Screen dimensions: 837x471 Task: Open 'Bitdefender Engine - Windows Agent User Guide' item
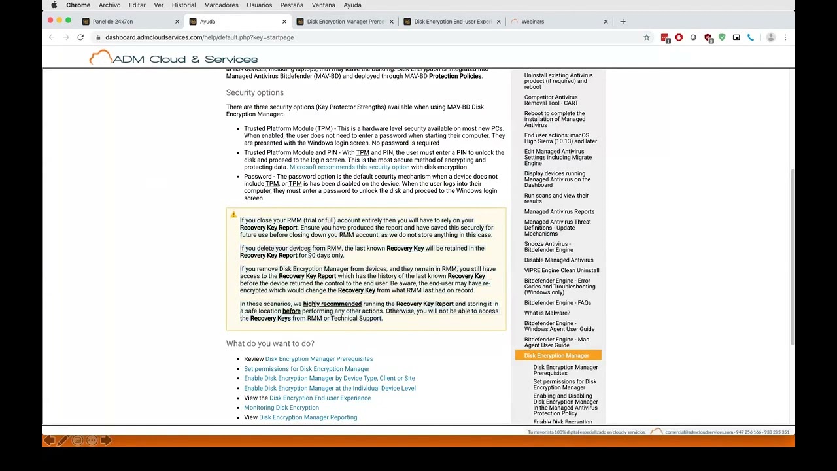tap(559, 326)
